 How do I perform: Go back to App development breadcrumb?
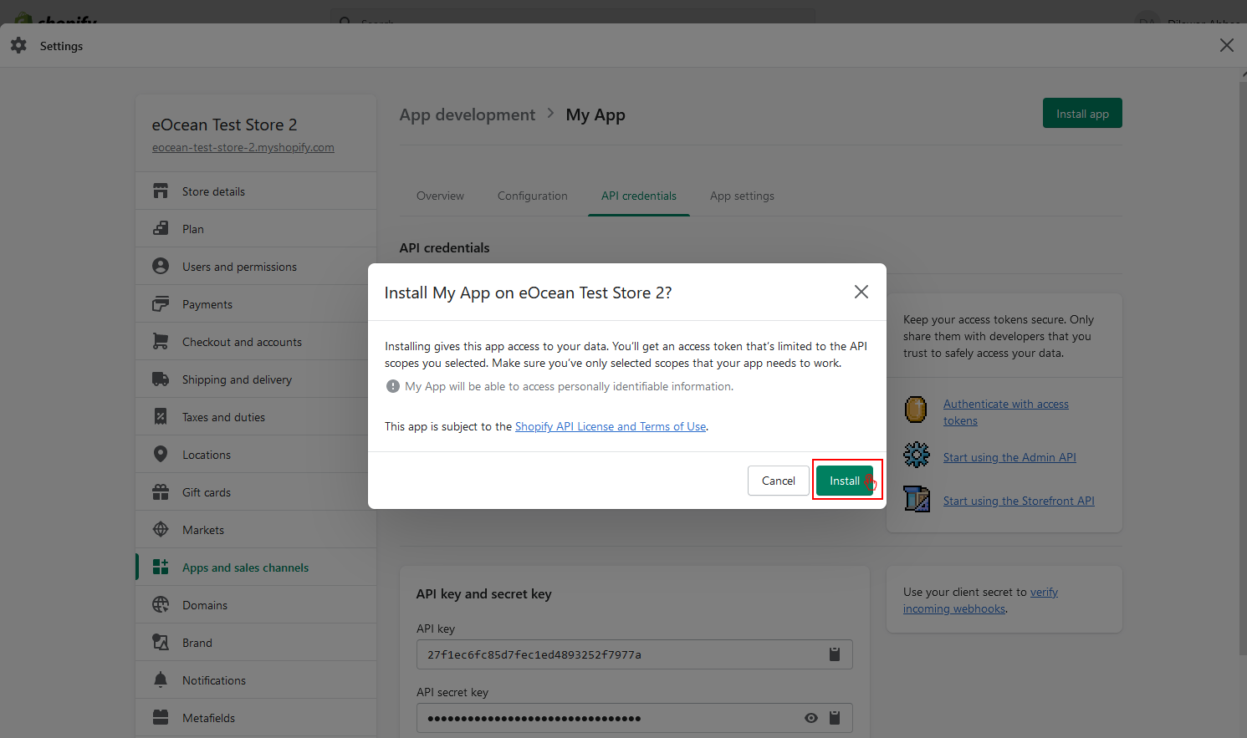[x=467, y=115]
